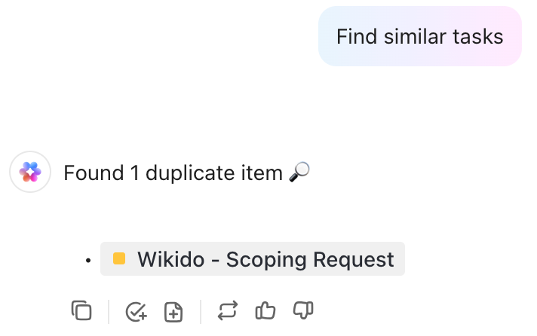
Task: Click the words Scoping Request in chip
Action: click(x=310, y=259)
